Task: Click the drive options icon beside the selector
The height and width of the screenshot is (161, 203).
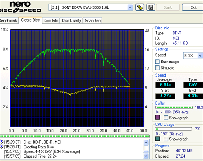Action: pyautogui.click(x=140, y=7)
